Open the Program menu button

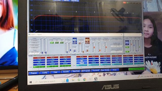[x=34, y=73]
